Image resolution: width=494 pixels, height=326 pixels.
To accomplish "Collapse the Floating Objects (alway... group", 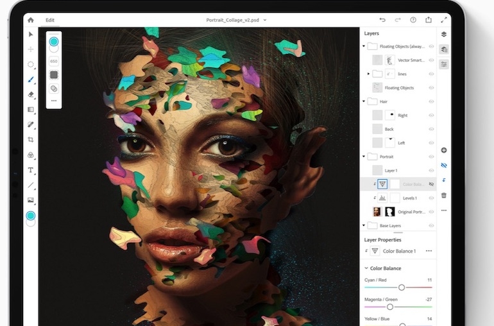I will [x=364, y=46].
